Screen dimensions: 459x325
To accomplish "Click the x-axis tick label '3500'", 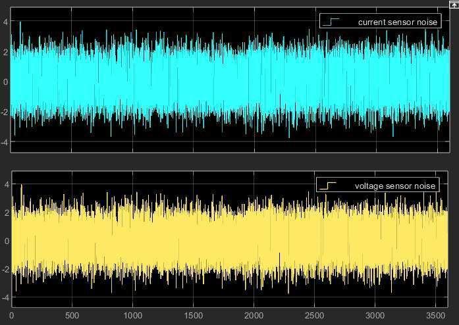I will (x=435, y=316).
